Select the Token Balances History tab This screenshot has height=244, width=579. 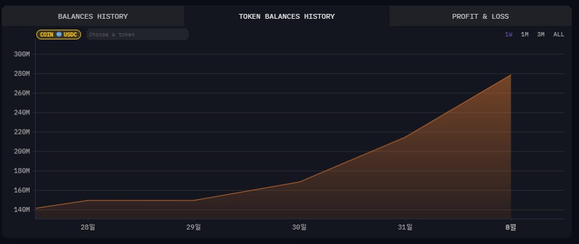287,16
